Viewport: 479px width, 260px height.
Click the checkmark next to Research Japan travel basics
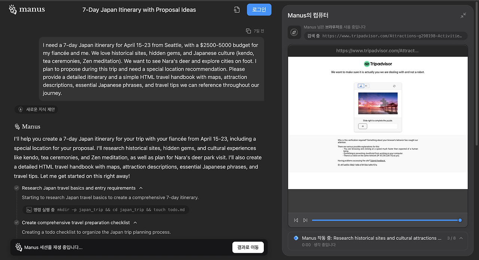click(x=16, y=188)
